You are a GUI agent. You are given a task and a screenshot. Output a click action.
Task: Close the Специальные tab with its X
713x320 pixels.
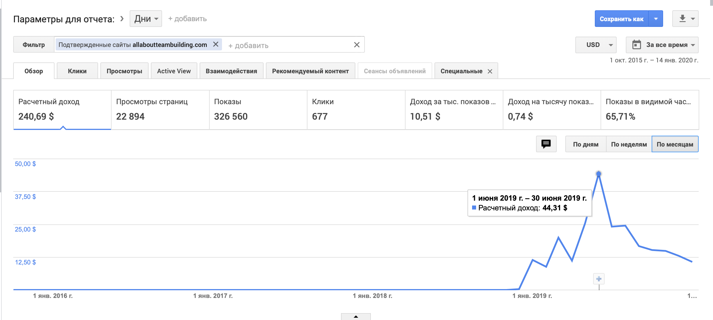[490, 71]
